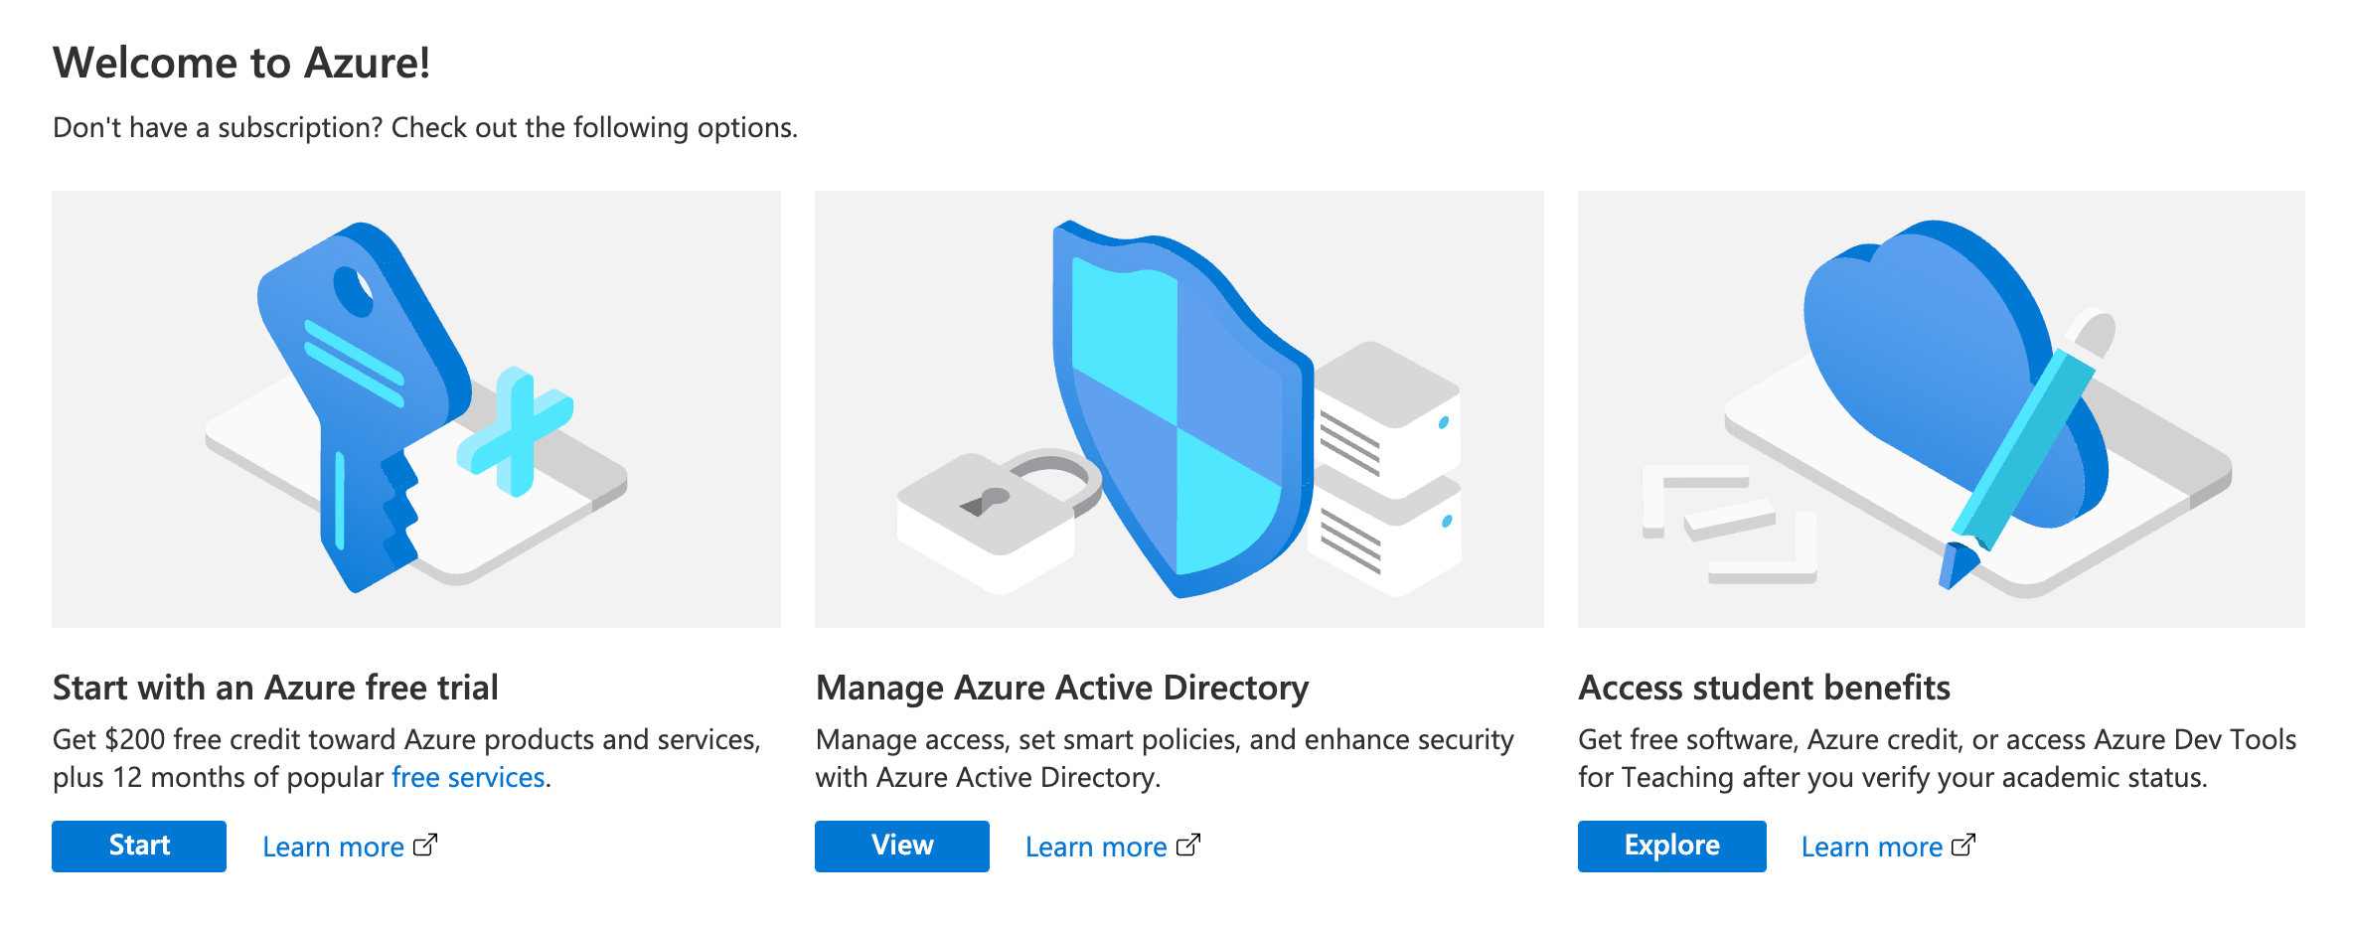Click external link icon beside free trial Learn more
This screenshot has height=926, width=2353.
pyautogui.click(x=425, y=845)
